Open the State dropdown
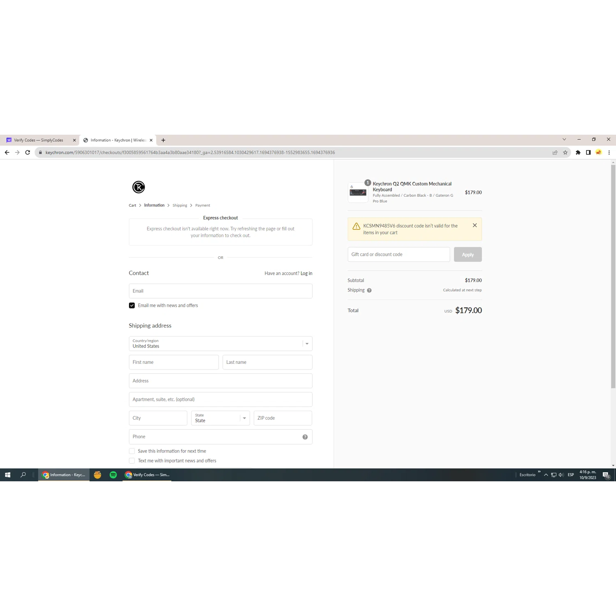 (x=221, y=418)
